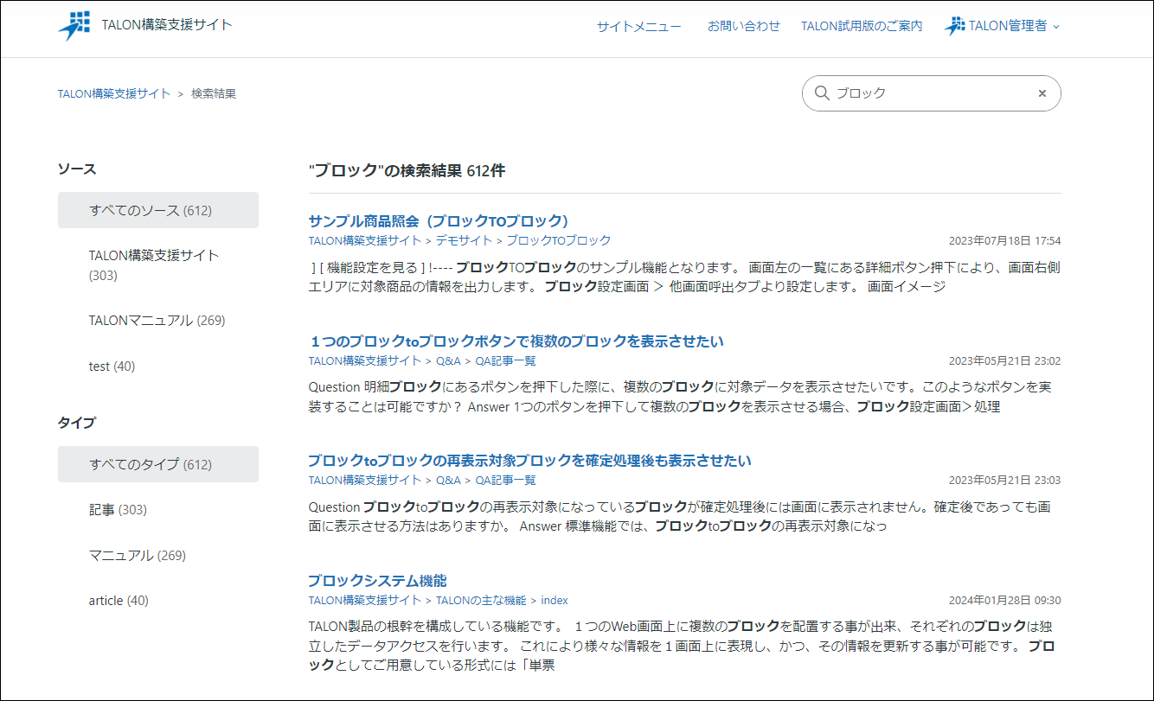Filter by test (40) source

[x=158, y=366]
